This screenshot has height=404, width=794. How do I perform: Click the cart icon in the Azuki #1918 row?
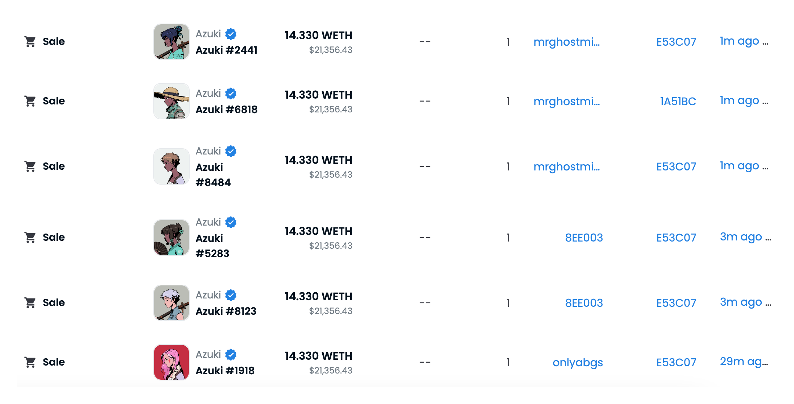[30, 362]
